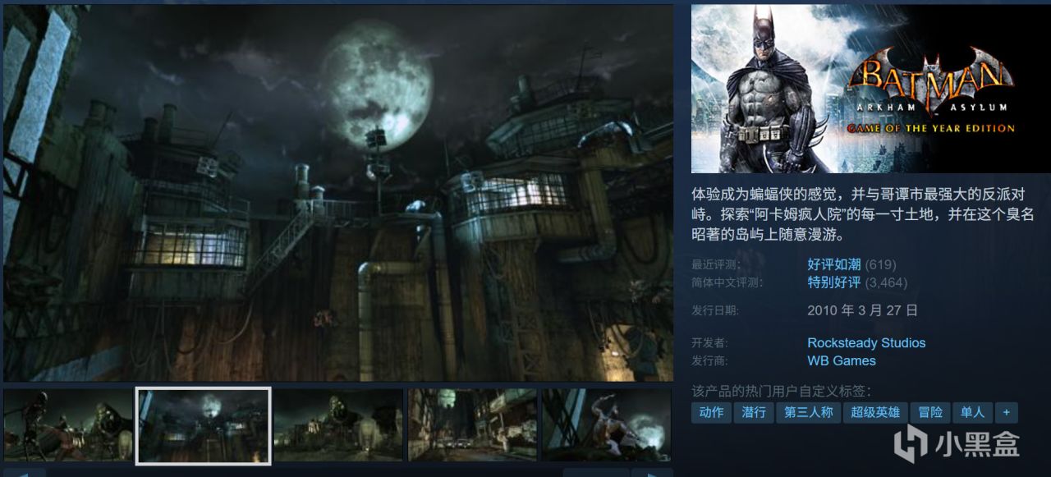
Task: Select the fifth thumbnail with fighting character
Action: tap(607, 425)
